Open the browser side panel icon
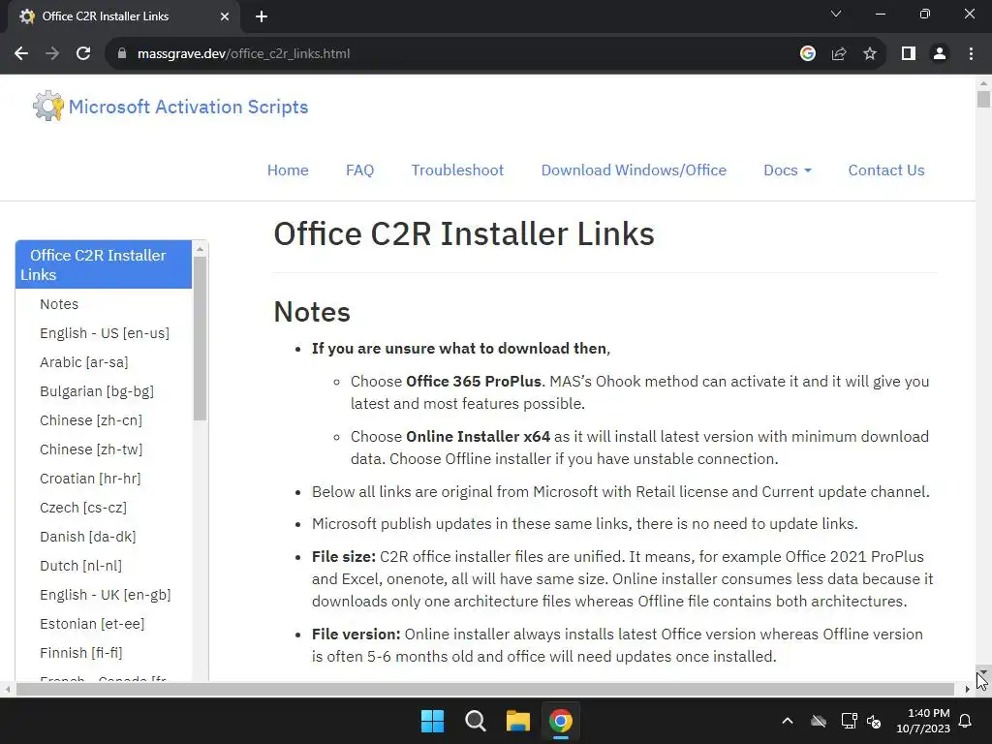This screenshot has width=992, height=744. click(x=909, y=54)
